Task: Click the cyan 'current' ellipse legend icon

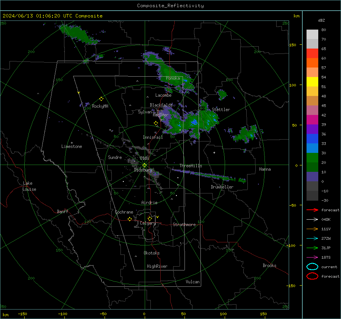Action: 312,267
